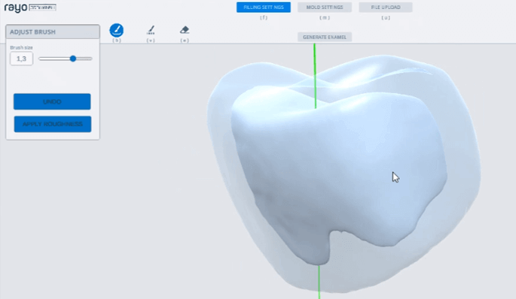
Task: Go to the File Upload tab
Action: point(386,8)
